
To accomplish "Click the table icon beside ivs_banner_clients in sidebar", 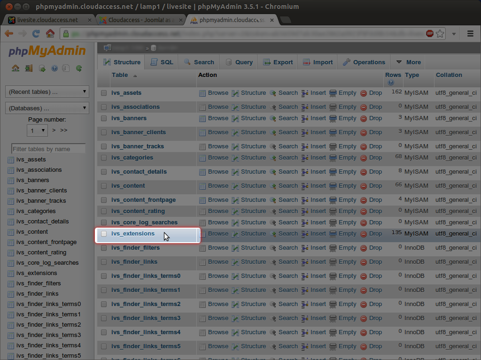I will (x=11, y=191).
